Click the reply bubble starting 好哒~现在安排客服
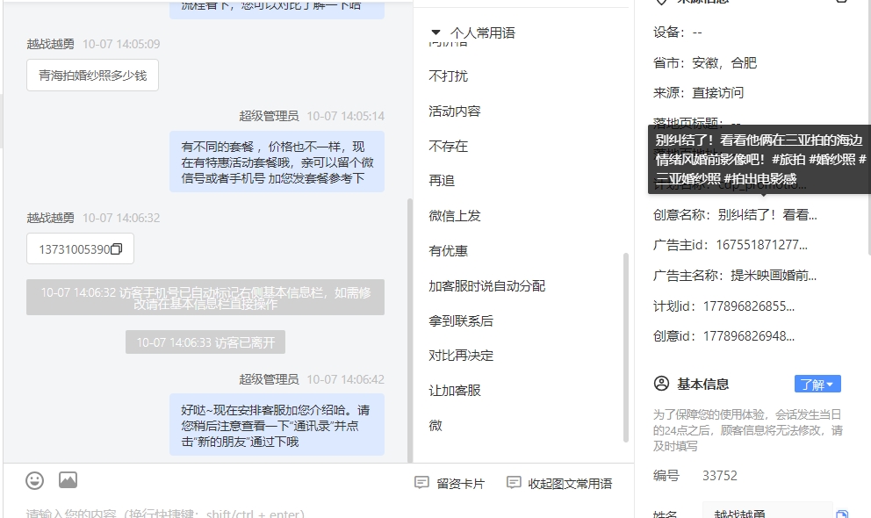The image size is (871, 518). click(277, 425)
